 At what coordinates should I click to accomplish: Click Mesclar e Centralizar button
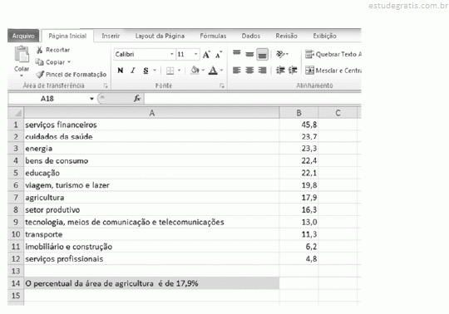coord(333,71)
